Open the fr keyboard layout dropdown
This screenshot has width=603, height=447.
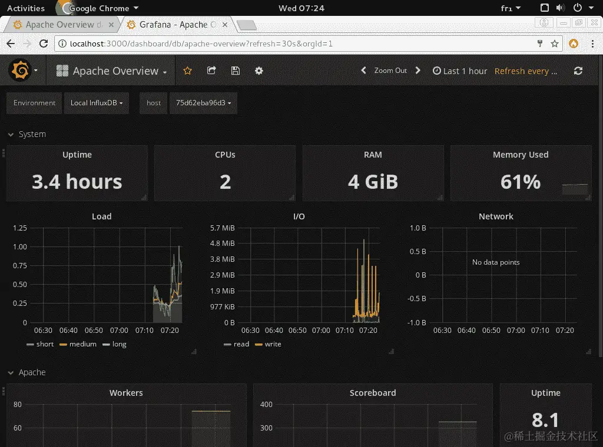[x=511, y=8]
